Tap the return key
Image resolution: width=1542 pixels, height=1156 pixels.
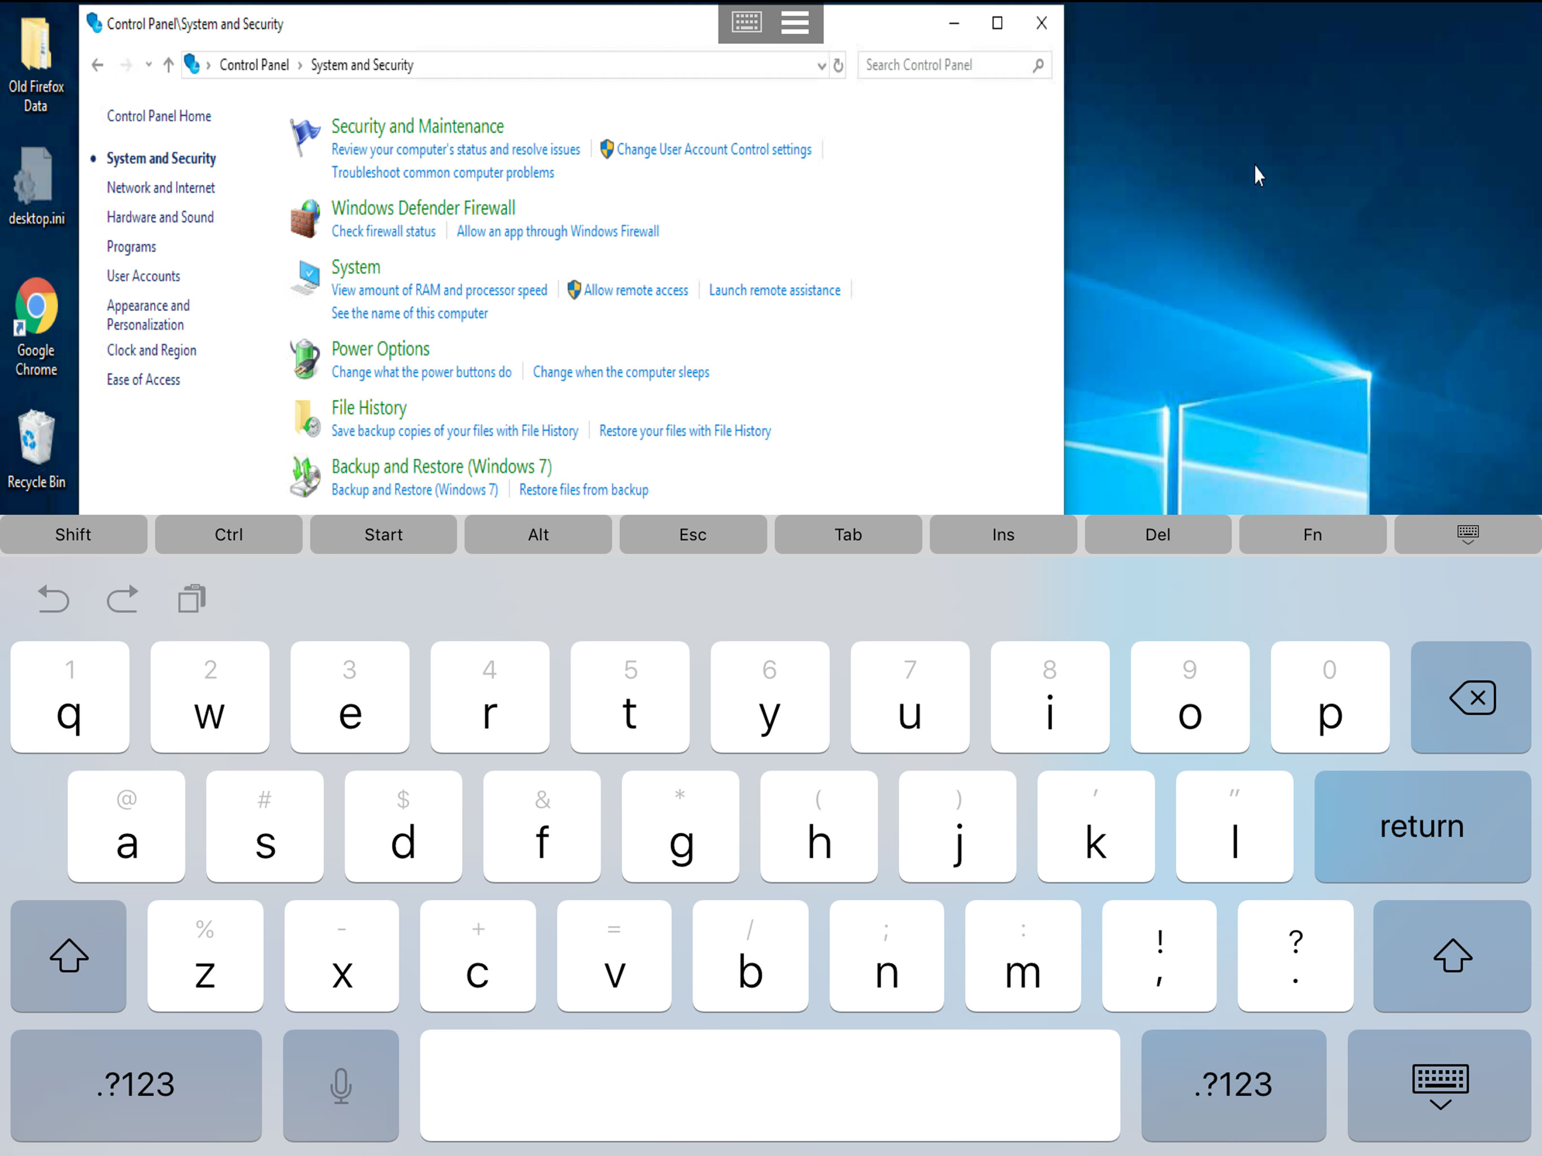1422,827
